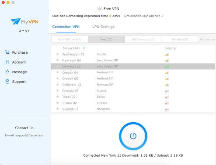Click the Account person icon
Image resolution: width=216 pixels, height=165 pixels.
(x=7, y=62)
